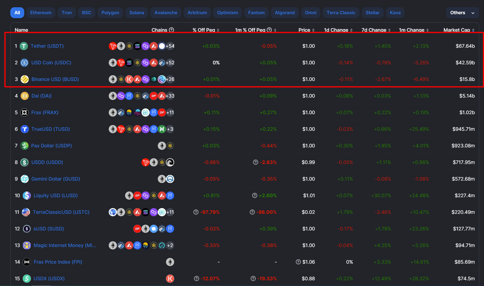Click the info icon beside USDX -12.07%
Screen dimensions: 484x286
pos(197,279)
